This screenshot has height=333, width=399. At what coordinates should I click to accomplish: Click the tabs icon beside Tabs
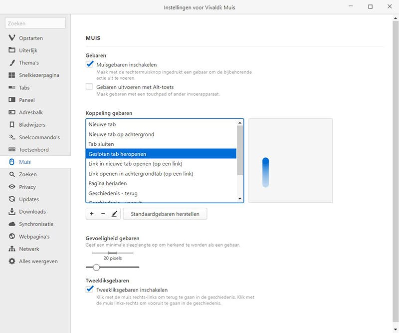point(11,87)
